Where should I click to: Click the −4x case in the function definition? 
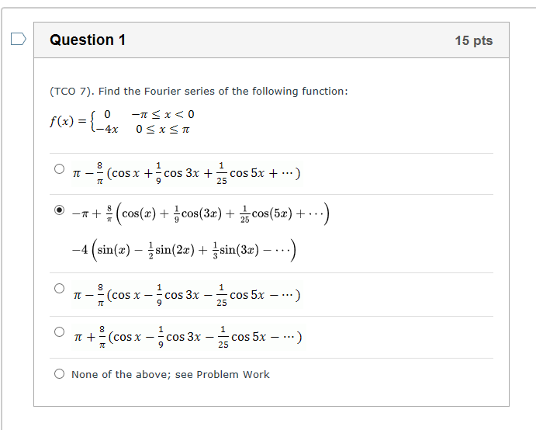(x=107, y=130)
